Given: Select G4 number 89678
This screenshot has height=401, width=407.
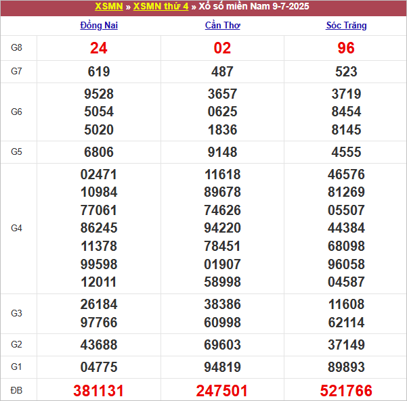Looking at the screenshot, I should pyautogui.click(x=222, y=192).
